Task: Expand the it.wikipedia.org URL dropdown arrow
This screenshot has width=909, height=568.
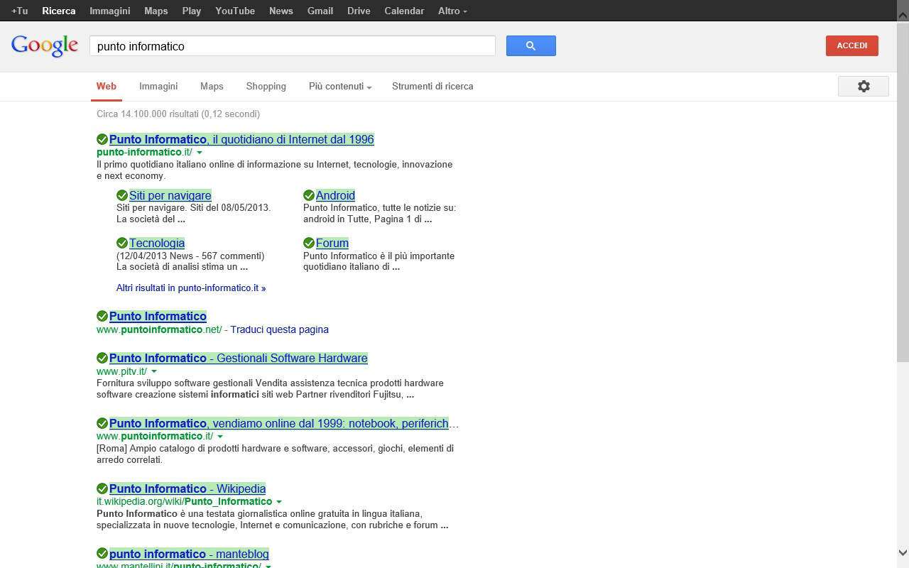Action: [279, 502]
